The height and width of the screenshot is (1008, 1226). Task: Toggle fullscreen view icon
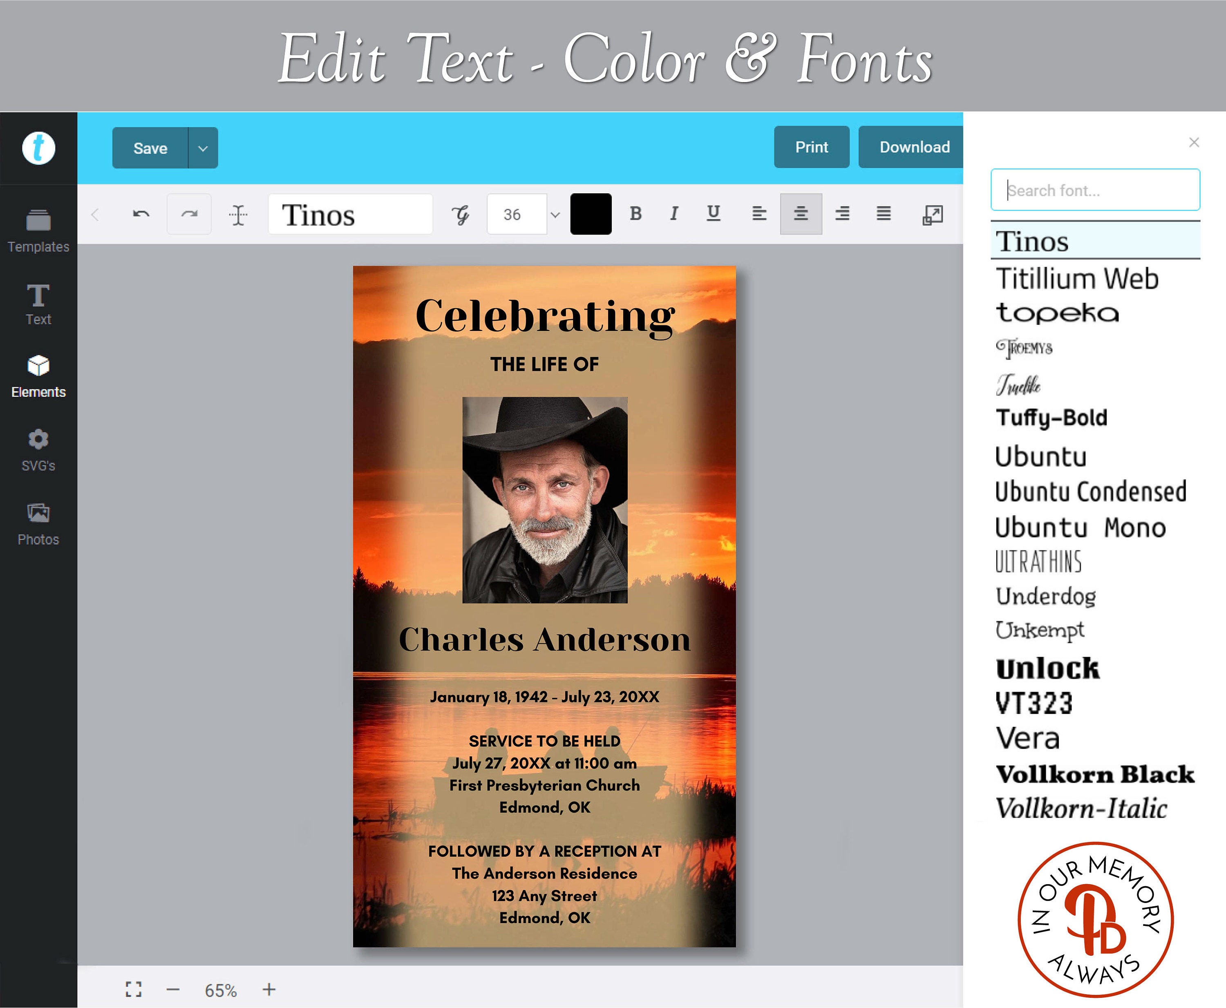tap(134, 990)
